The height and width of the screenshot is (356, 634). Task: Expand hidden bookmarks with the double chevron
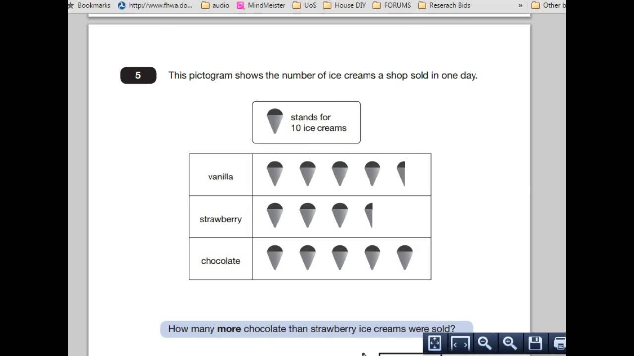click(520, 5)
